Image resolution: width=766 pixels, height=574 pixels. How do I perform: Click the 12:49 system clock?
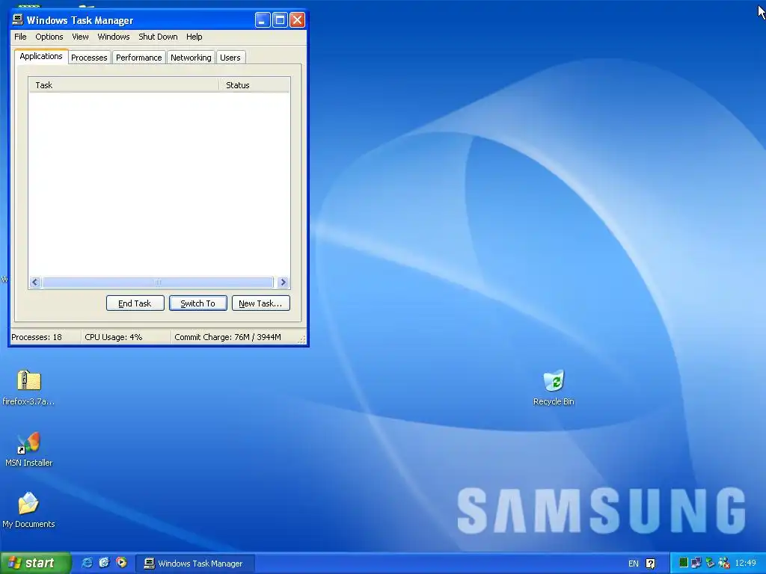tap(745, 563)
